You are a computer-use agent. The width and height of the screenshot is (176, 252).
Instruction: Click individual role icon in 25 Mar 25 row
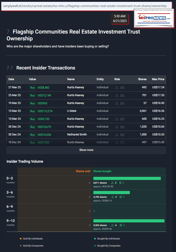tap(117, 95)
